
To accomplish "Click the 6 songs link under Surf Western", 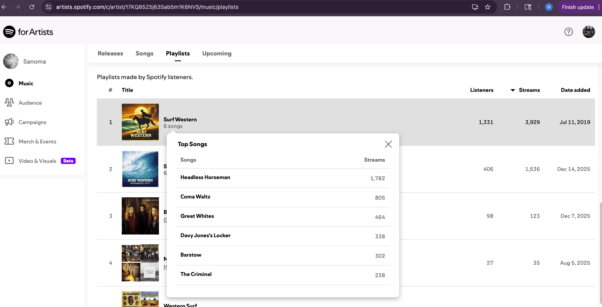I will click(173, 126).
